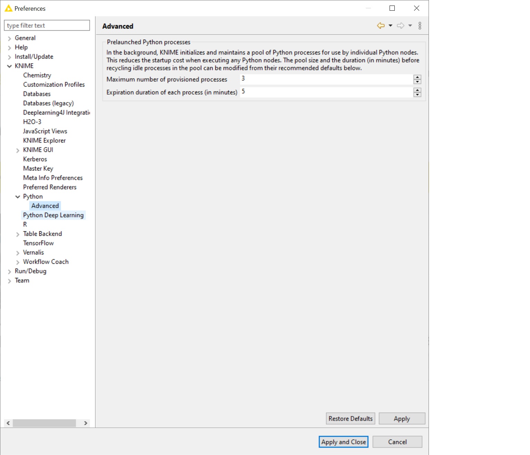Click tree scrollbar left arrow

pyautogui.click(x=8, y=423)
